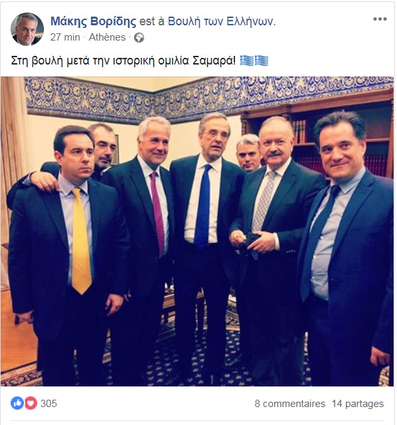Click the Athènes location link
The height and width of the screenshot is (425, 397).
107,37
